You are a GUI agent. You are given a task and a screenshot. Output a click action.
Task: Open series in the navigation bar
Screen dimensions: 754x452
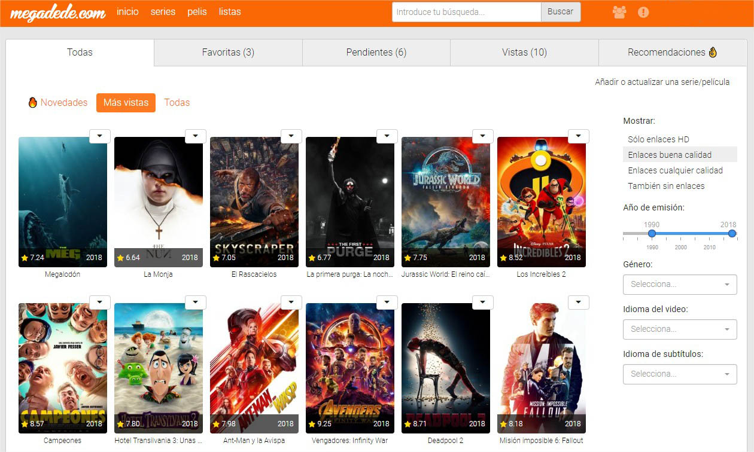point(163,11)
